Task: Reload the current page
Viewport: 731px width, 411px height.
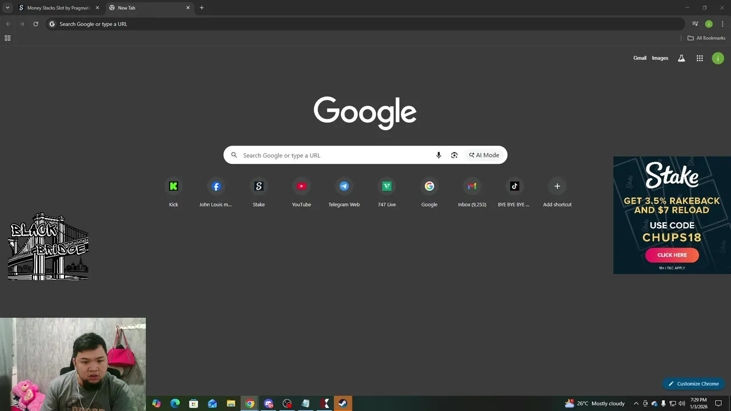Action: pos(35,24)
